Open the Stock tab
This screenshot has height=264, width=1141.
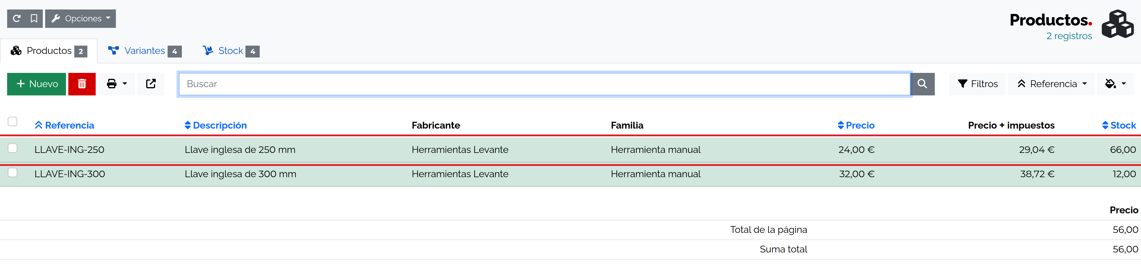(x=231, y=51)
